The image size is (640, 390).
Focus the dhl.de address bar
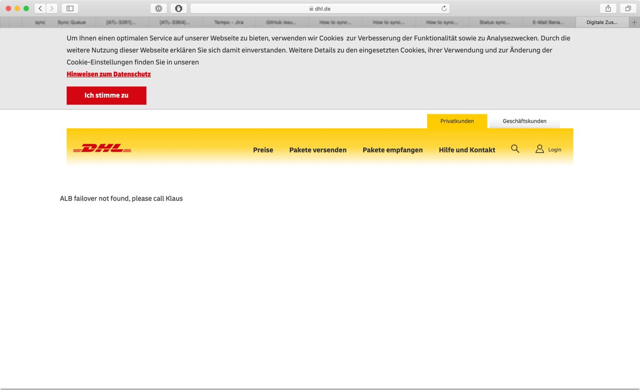tap(320, 9)
